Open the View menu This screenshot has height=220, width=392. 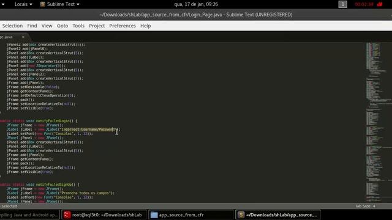pyautogui.click(x=47, y=26)
